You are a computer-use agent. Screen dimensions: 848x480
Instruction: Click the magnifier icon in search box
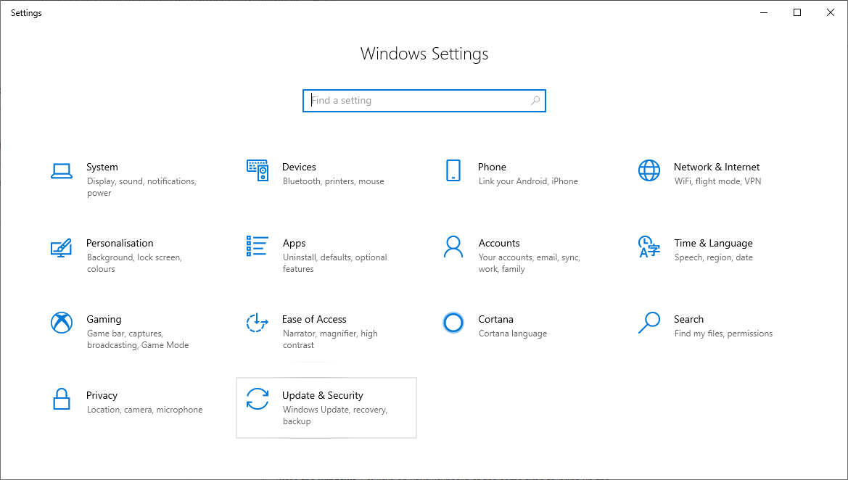pyautogui.click(x=535, y=101)
